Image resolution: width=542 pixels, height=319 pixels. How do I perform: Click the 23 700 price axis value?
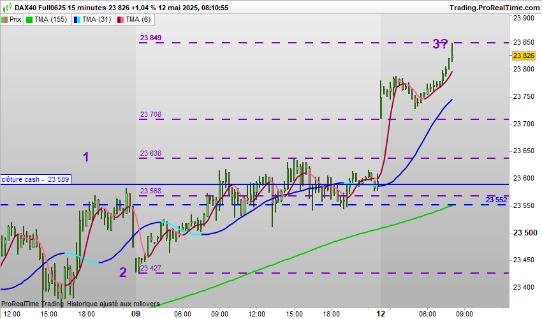click(x=524, y=124)
